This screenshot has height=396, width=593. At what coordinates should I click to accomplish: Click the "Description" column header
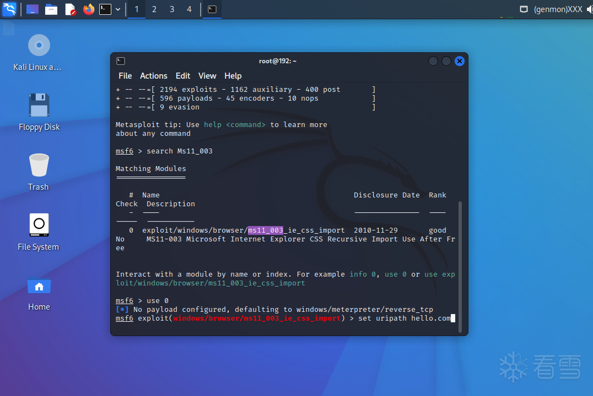pyautogui.click(x=170, y=204)
